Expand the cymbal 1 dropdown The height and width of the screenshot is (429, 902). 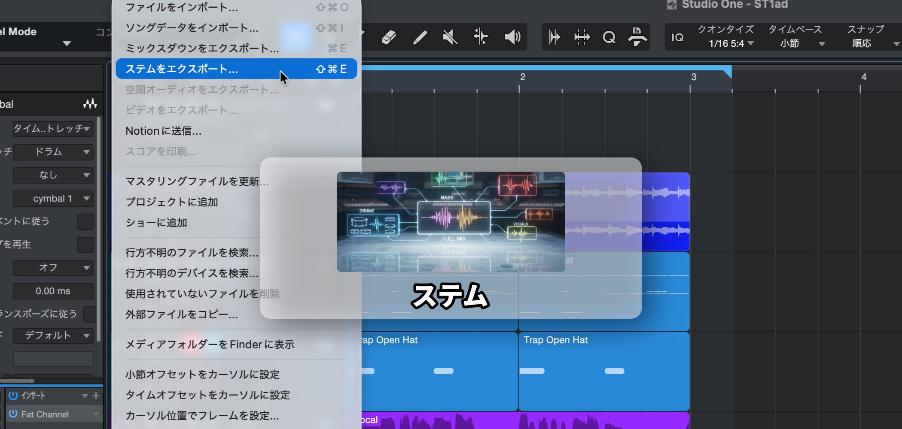(53, 199)
